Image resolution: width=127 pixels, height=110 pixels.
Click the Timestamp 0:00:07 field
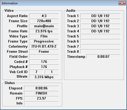tap(103, 57)
